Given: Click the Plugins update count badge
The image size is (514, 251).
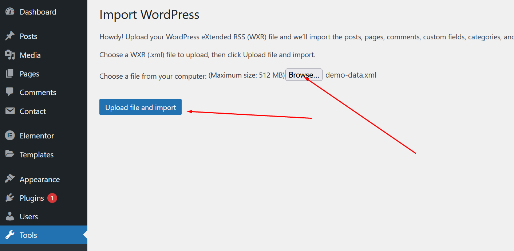Looking at the screenshot, I should pos(52,198).
